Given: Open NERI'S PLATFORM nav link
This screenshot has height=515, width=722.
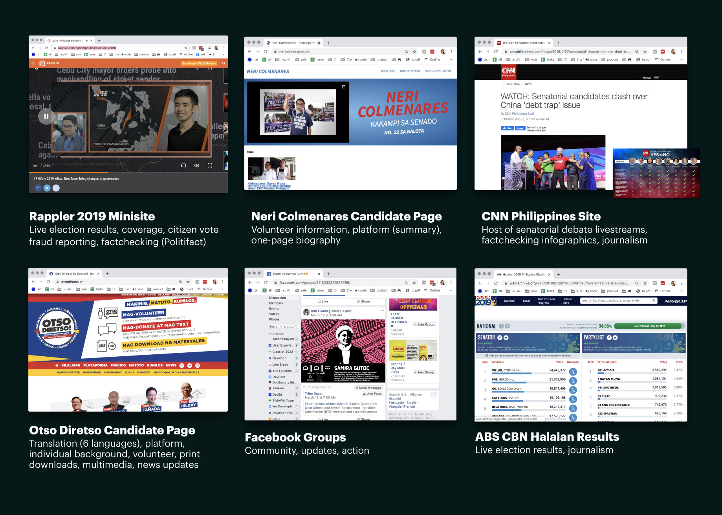Looking at the screenshot, I should pyautogui.click(x=410, y=71).
